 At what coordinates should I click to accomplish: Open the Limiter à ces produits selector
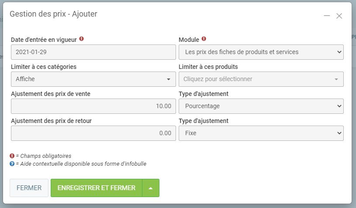[x=261, y=79]
